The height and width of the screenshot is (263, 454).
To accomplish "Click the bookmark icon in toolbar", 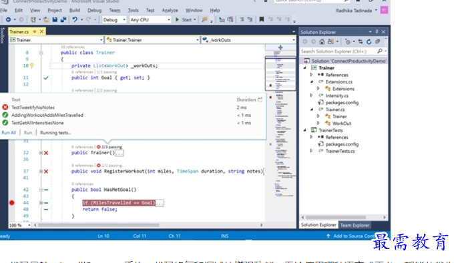I will point(262,19).
